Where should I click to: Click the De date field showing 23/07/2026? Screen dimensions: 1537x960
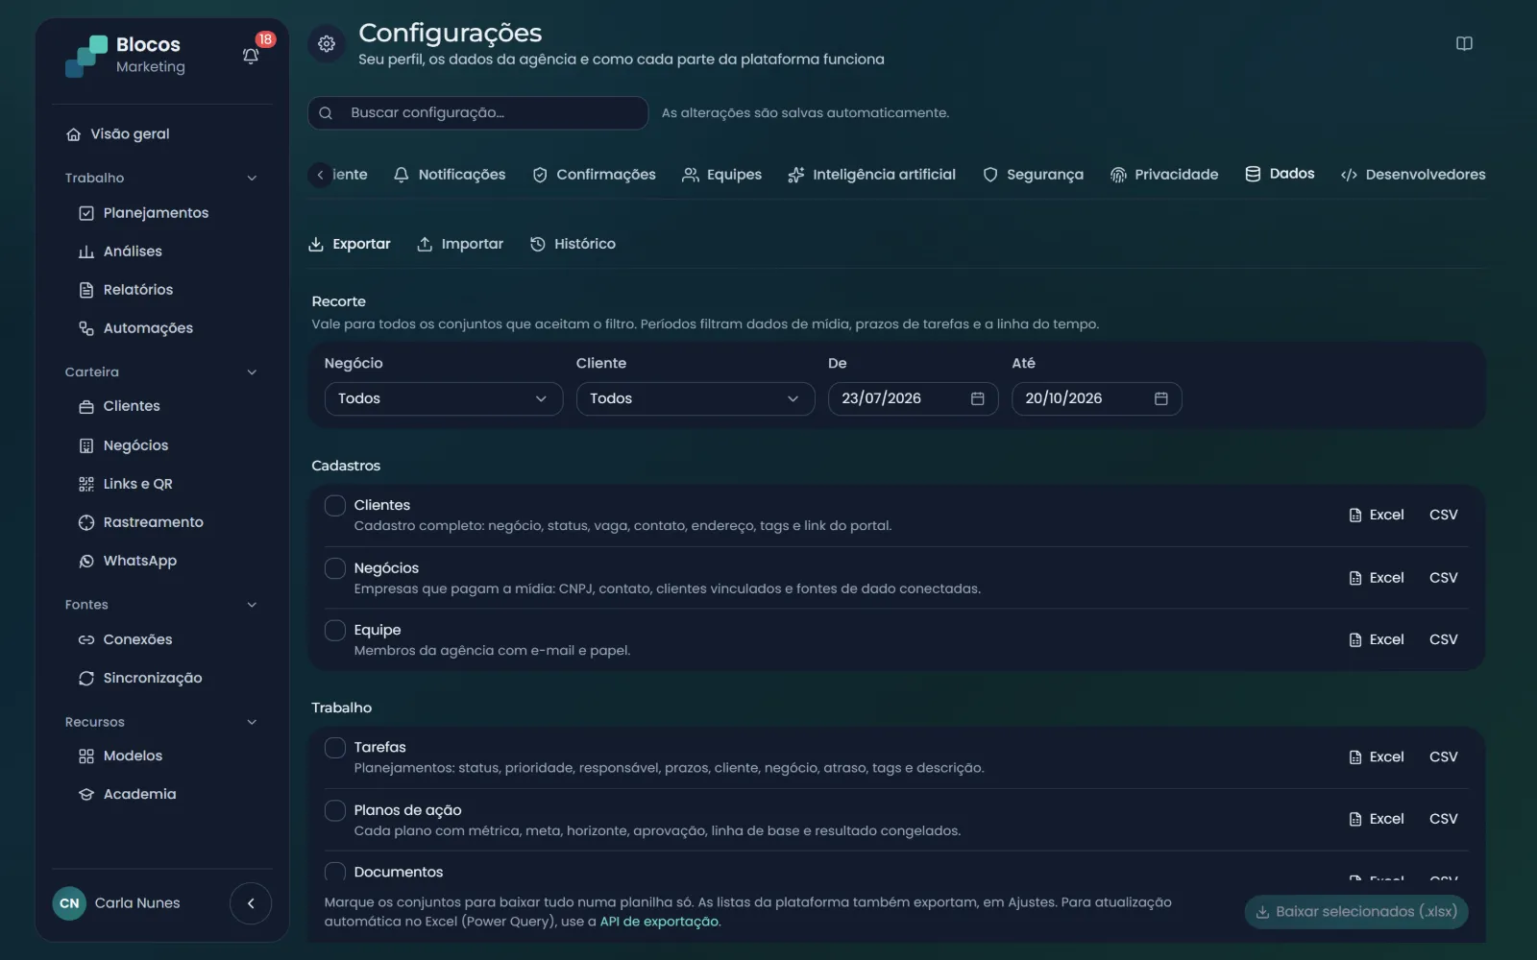tap(913, 398)
